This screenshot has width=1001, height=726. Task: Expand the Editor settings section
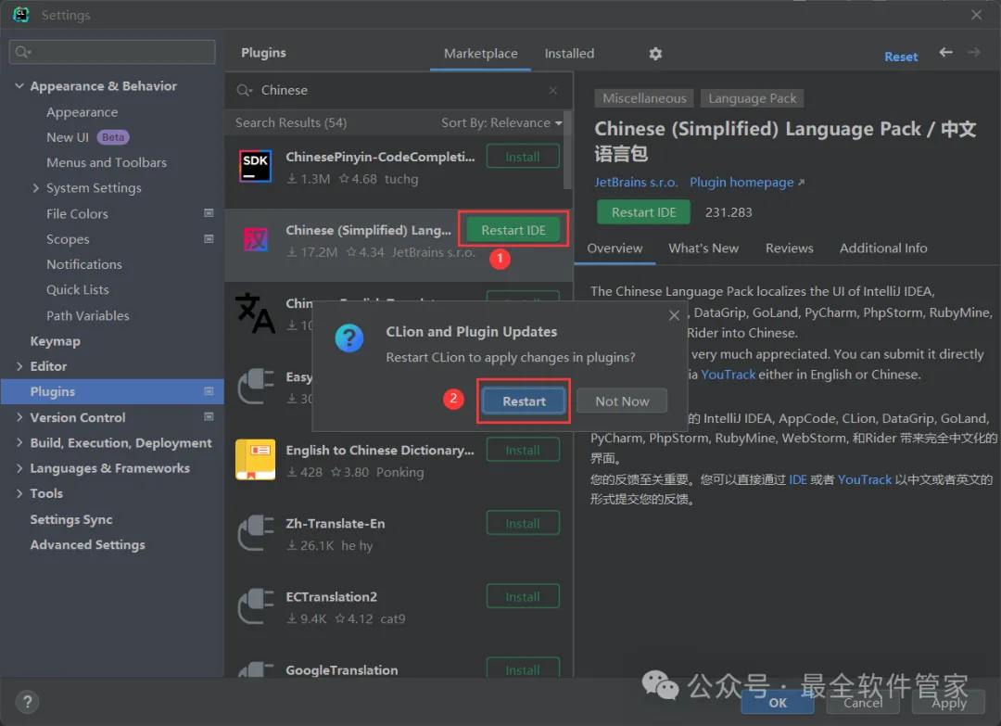(19, 366)
